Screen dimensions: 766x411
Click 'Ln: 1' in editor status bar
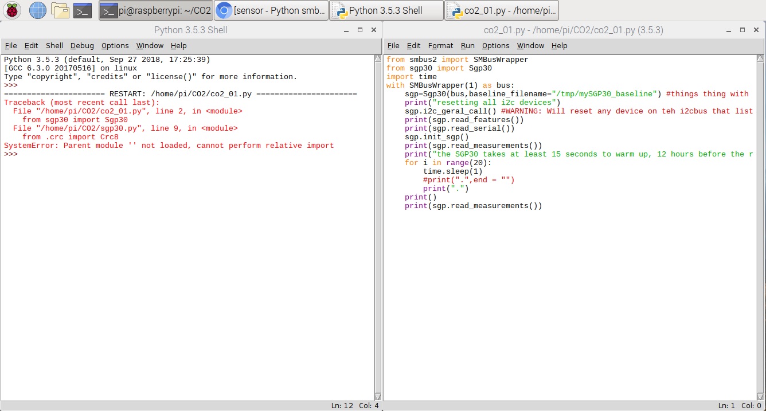click(x=727, y=406)
